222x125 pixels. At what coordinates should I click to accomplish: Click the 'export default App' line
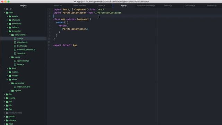click(x=65, y=45)
